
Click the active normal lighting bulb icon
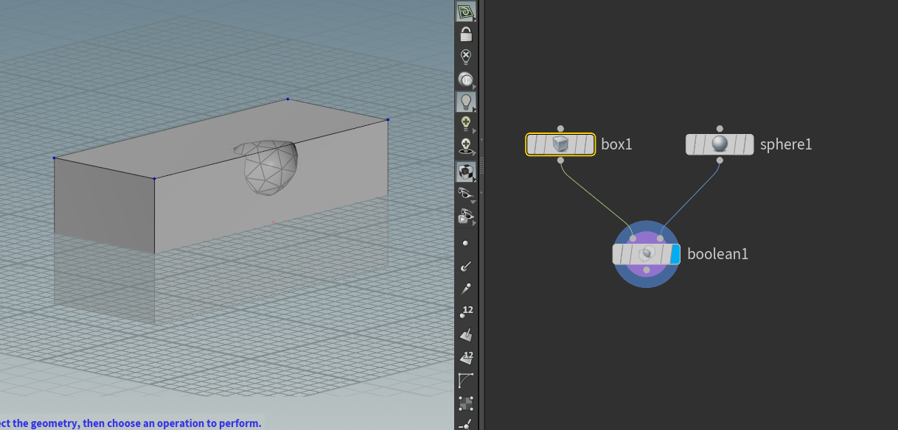coord(466,102)
